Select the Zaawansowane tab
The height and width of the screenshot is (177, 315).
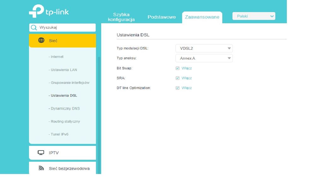coord(202,17)
